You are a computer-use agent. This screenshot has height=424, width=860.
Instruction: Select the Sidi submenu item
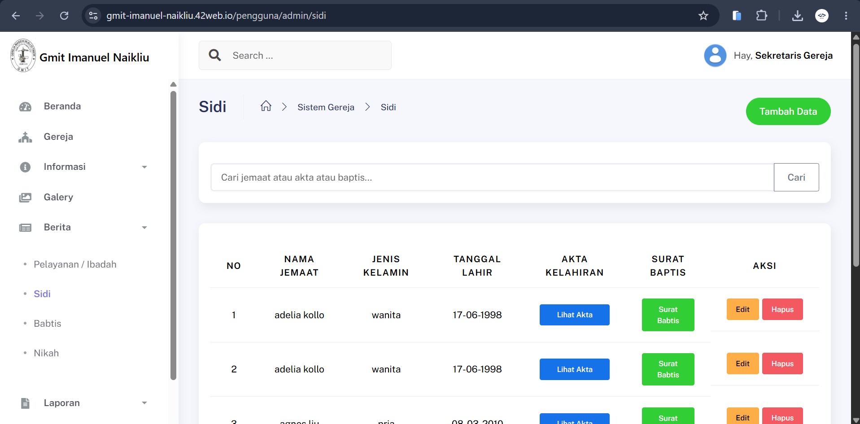(42, 294)
